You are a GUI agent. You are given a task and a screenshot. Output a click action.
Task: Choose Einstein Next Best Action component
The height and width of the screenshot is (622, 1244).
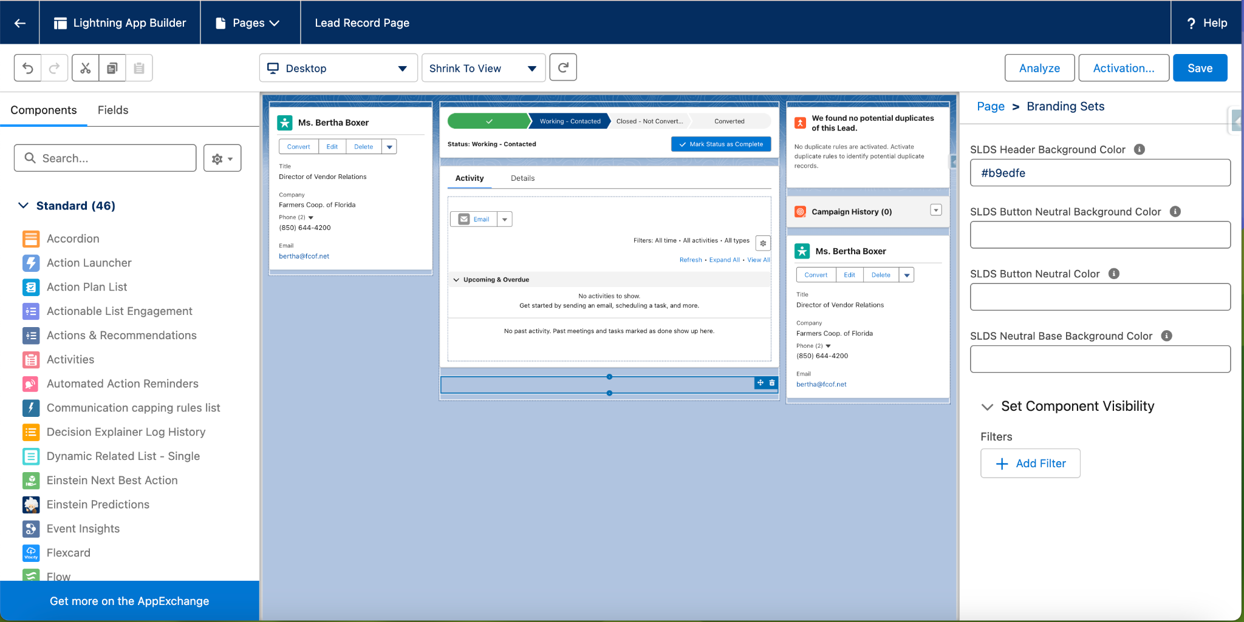112,481
